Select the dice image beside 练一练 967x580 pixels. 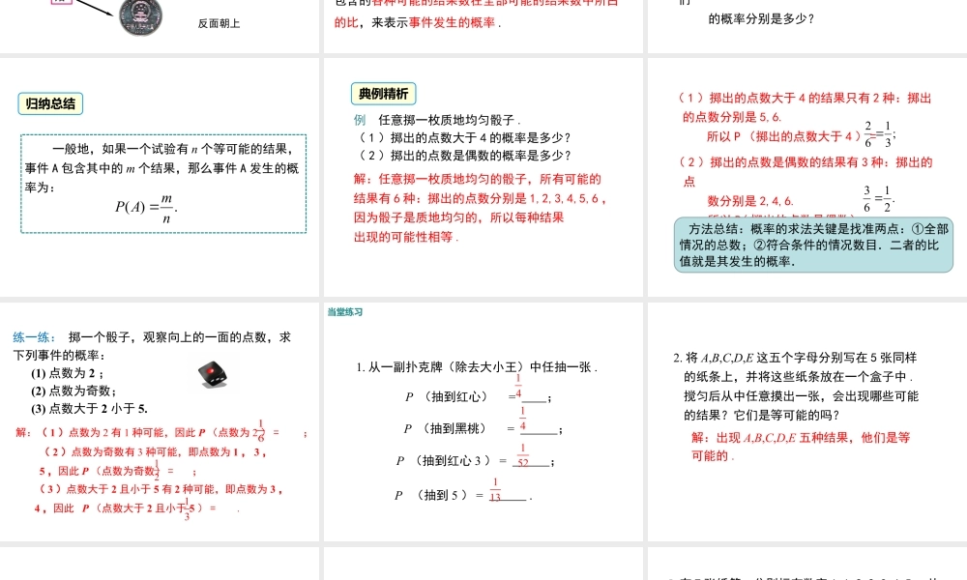[x=214, y=374]
